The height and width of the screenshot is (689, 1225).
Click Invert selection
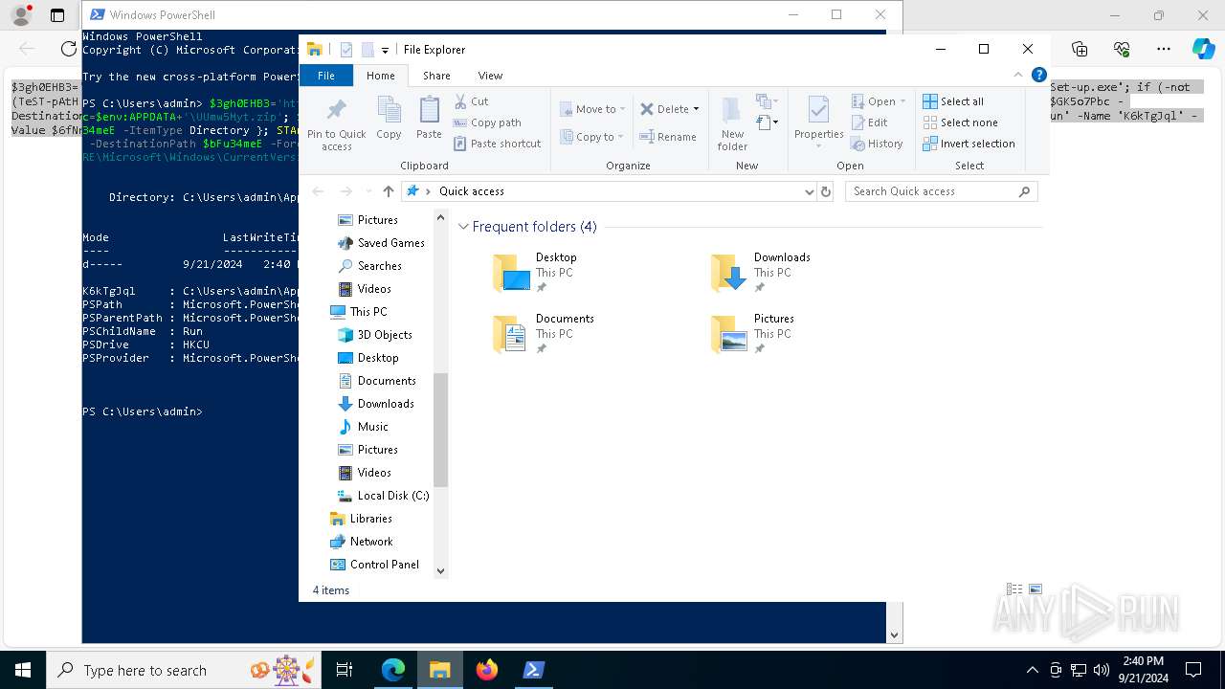pos(969,144)
